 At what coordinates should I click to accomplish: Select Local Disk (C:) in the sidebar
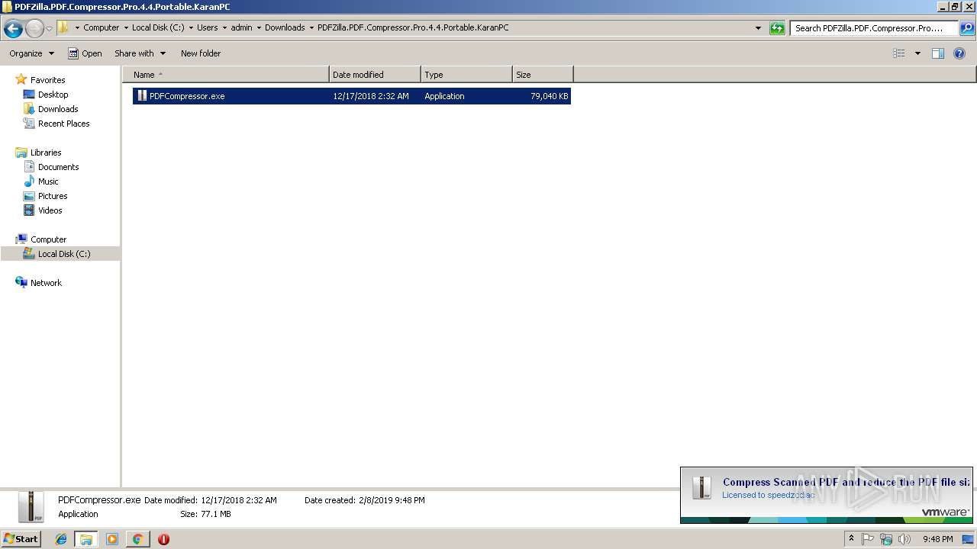(64, 254)
